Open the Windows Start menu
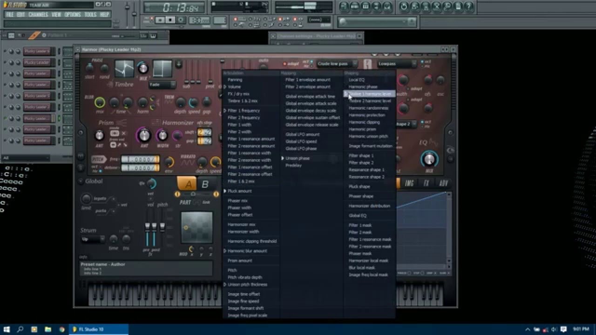The width and height of the screenshot is (596, 335). (7, 329)
